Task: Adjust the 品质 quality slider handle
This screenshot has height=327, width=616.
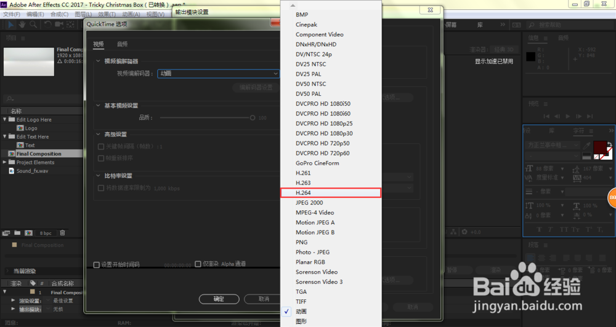Action: [252, 117]
